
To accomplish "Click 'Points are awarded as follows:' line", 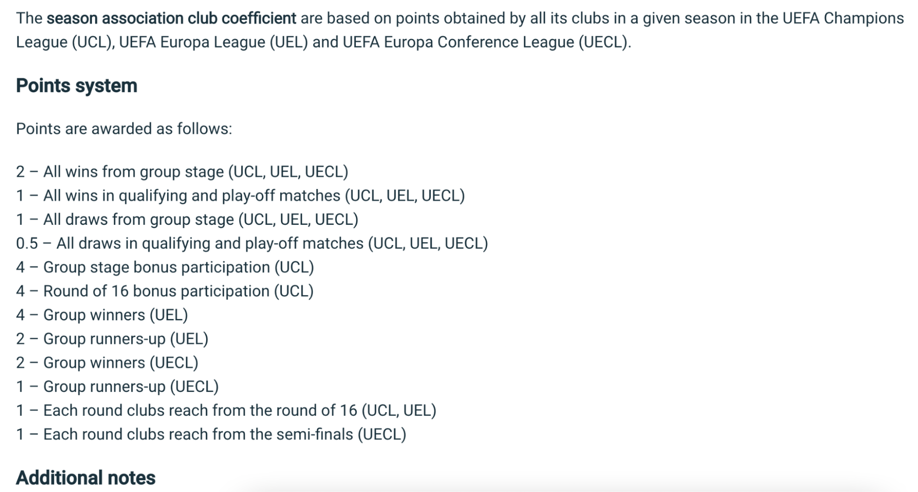I will click(x=124, y=129).
